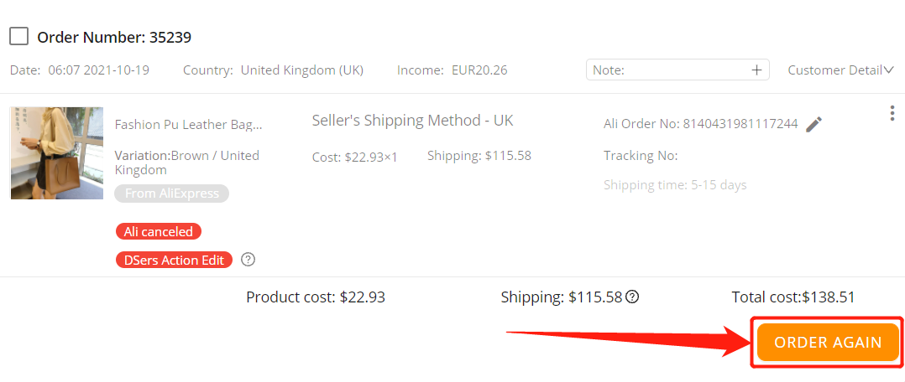Viewport: 905px width, 382px height.
Task: Click the ORDER AGAIN button
Action: 828,343
